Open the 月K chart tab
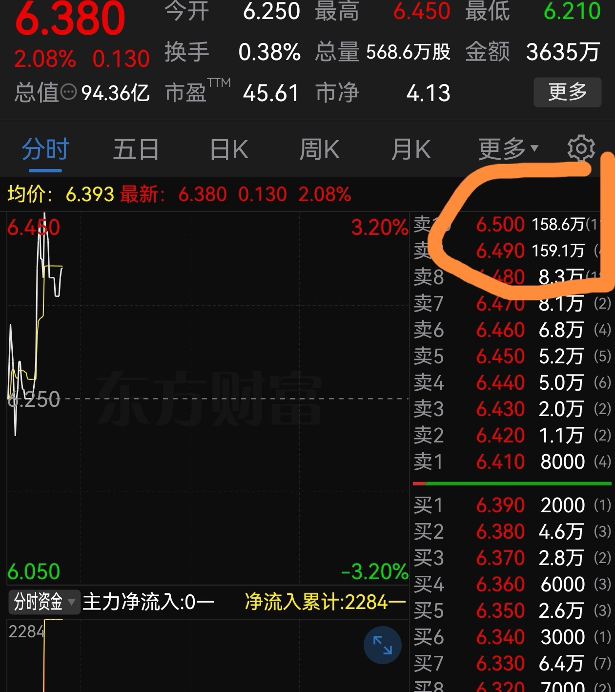This screenshot has width=615, height=692. (x=410, y=149)
